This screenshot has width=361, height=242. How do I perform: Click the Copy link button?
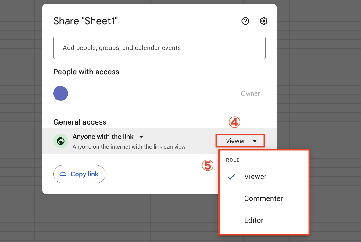tap(79, 174)
